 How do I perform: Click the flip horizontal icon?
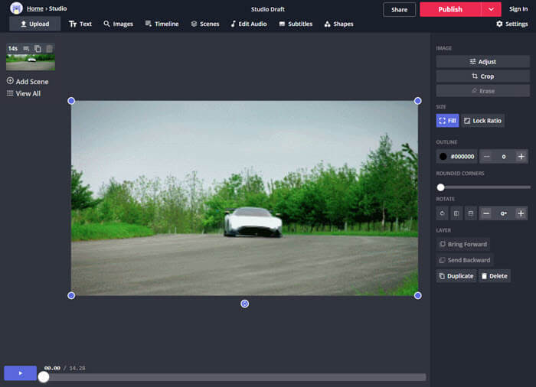tap(456, 213)
